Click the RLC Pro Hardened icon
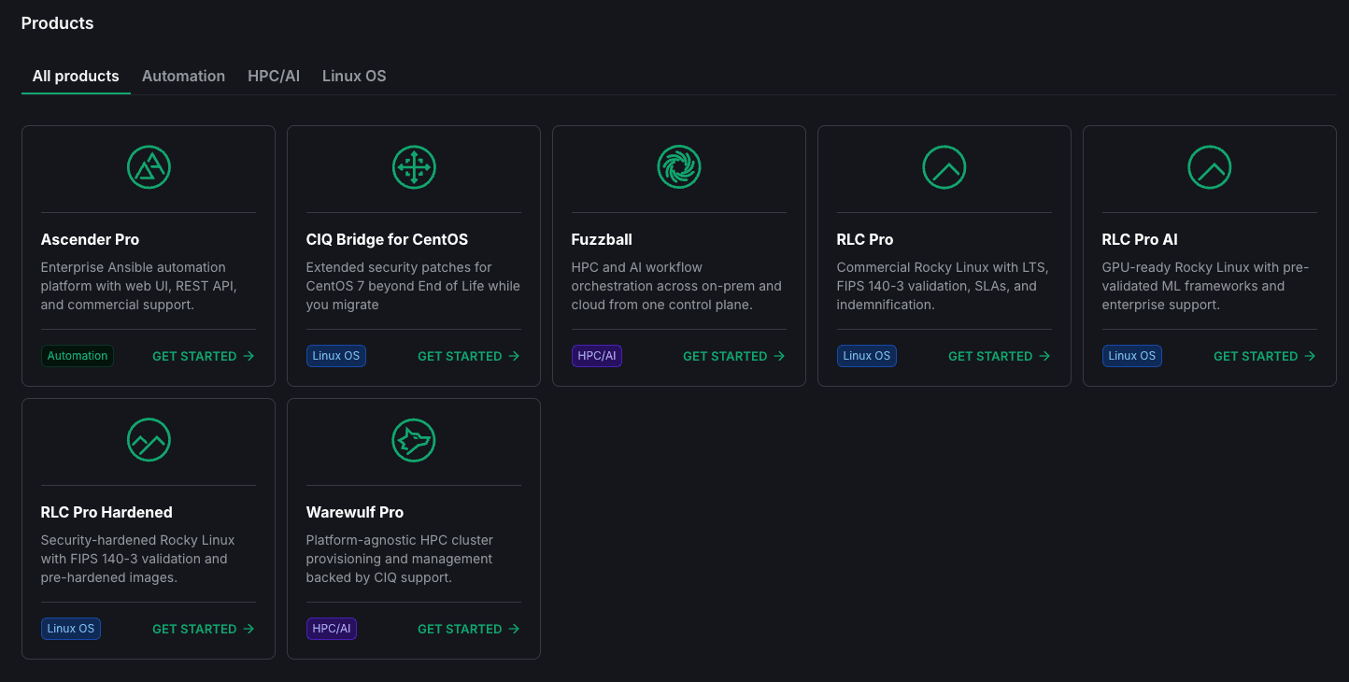1349x682 pixels. pos(149,440)
